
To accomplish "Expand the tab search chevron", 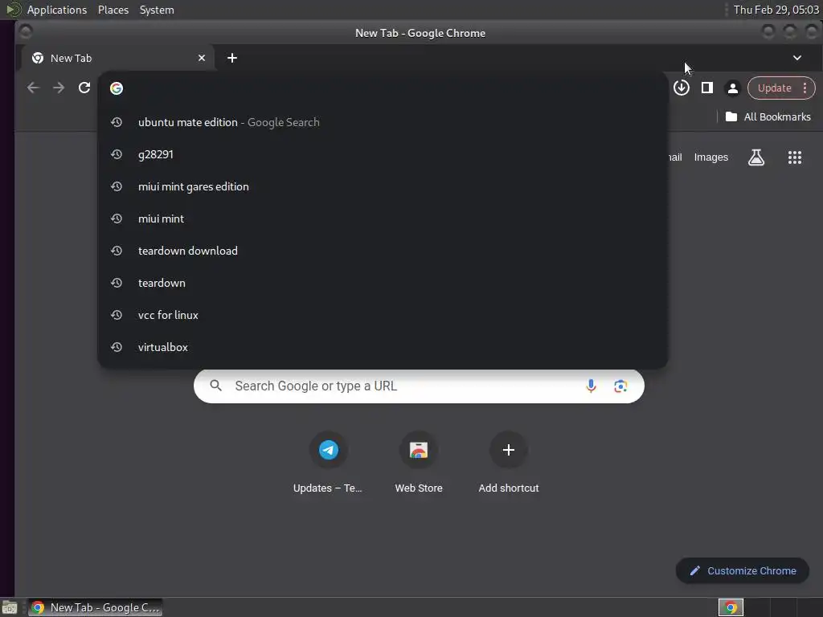I will coord(796,58).
